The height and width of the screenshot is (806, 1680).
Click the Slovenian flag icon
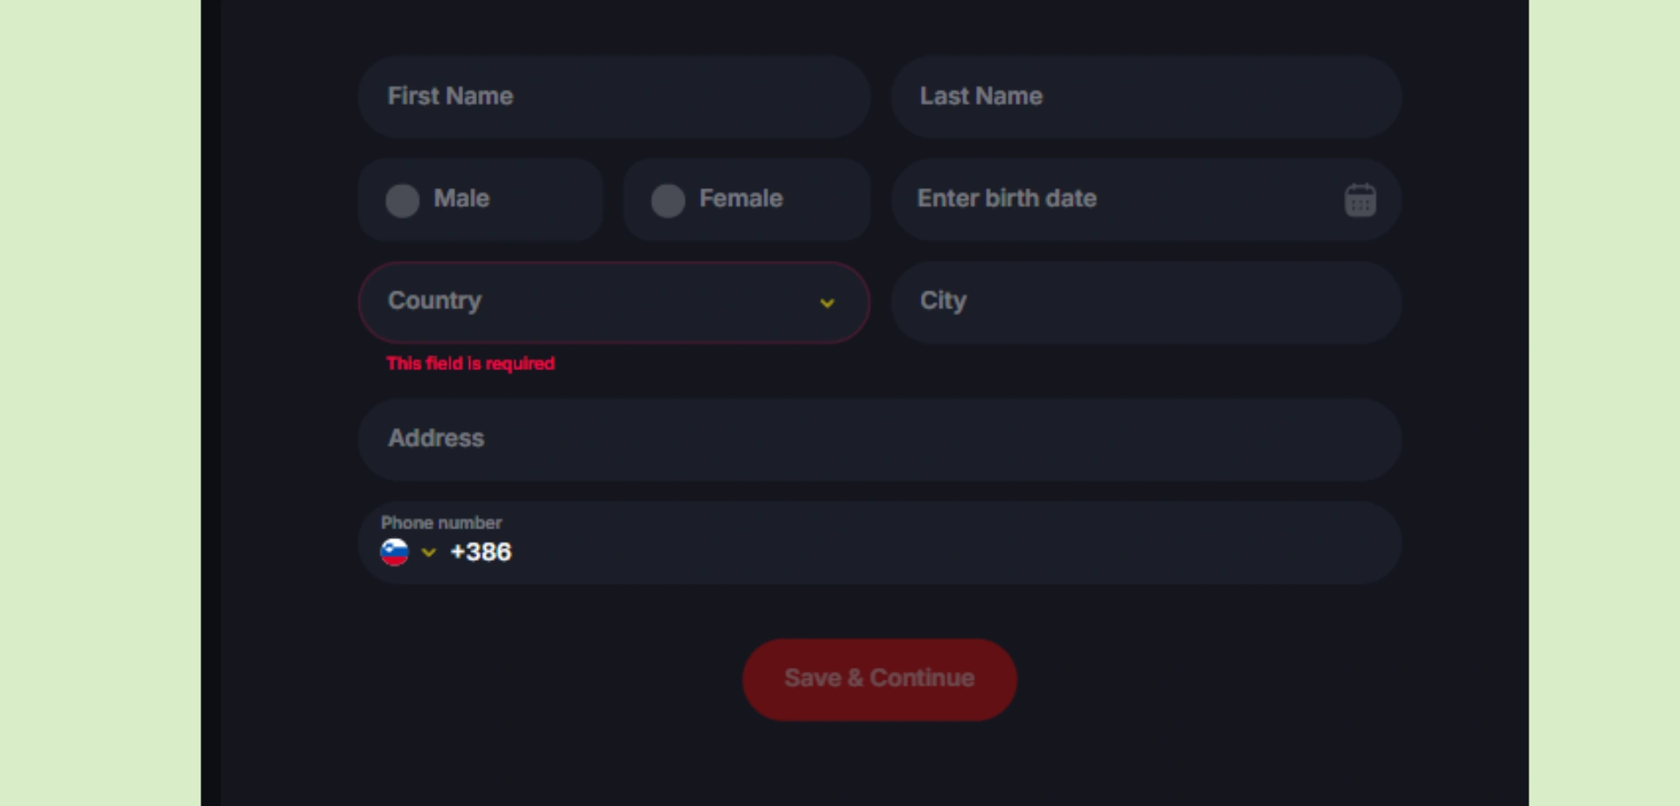tap(395, 552)
